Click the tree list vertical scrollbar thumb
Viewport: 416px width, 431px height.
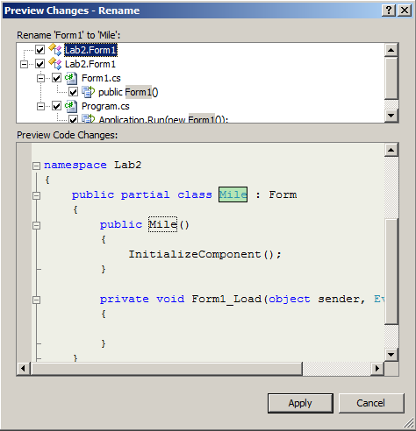tap(391, 78)
